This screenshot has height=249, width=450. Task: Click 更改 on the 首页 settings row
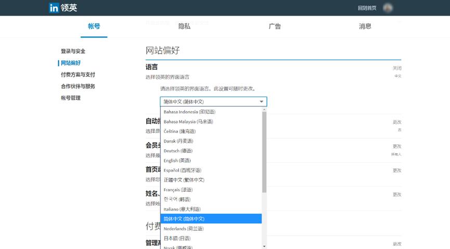click(x=397, y=171)
